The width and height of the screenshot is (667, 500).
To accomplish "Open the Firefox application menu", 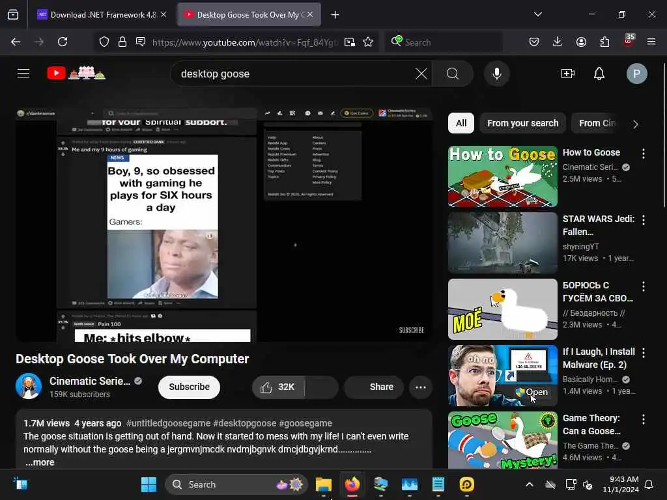I will point(651,42).
